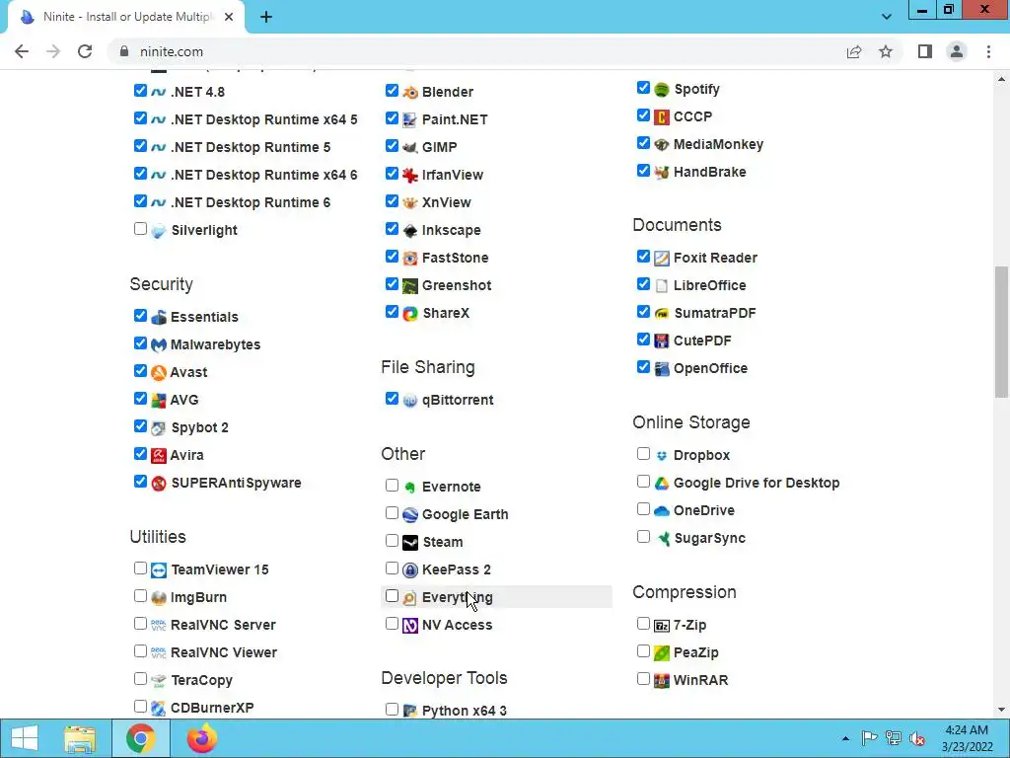Show hidden system tray icons

(x=845, y=738)
